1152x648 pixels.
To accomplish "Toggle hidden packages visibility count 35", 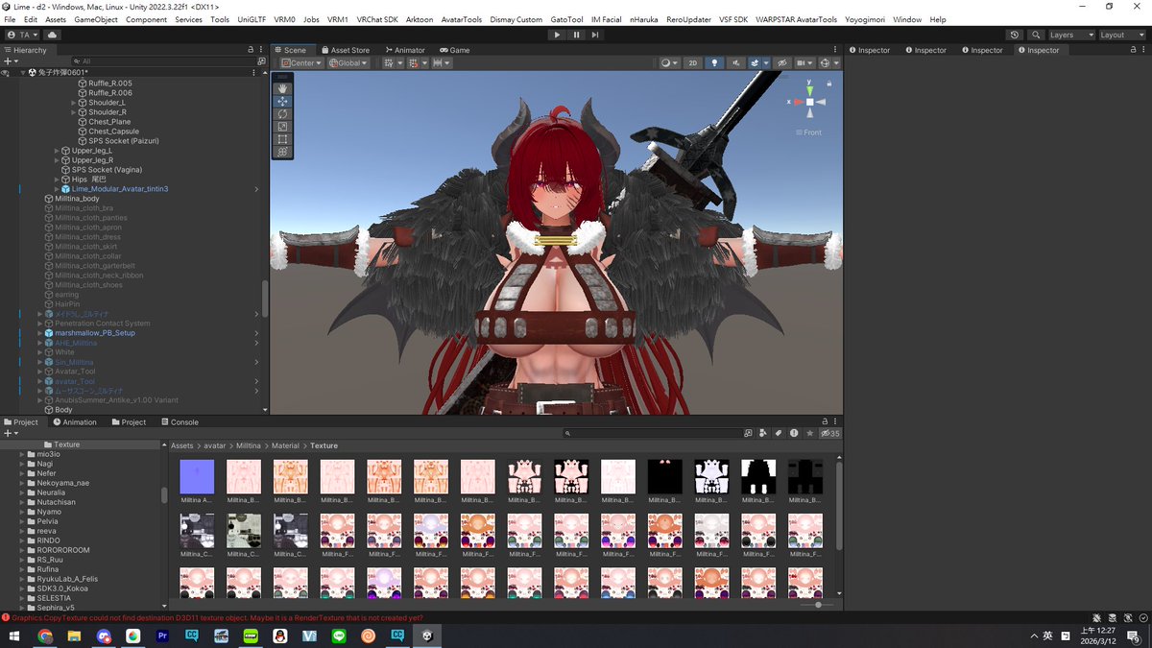I will point(828,433).
